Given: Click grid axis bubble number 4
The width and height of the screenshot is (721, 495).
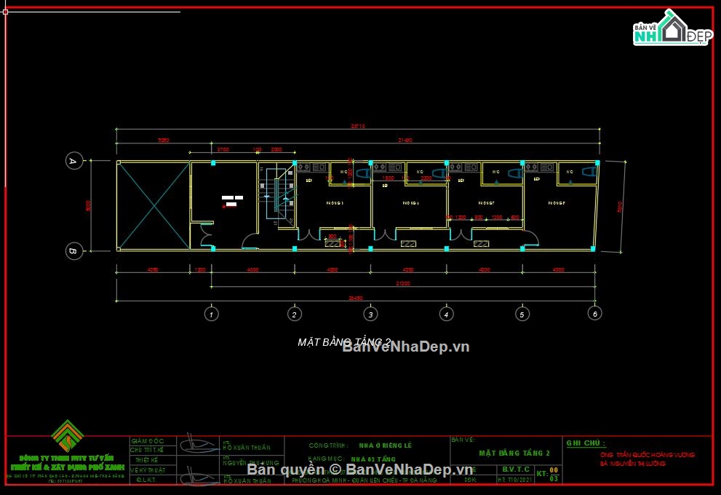Looking at the screenshot, I should click(446, 314).
